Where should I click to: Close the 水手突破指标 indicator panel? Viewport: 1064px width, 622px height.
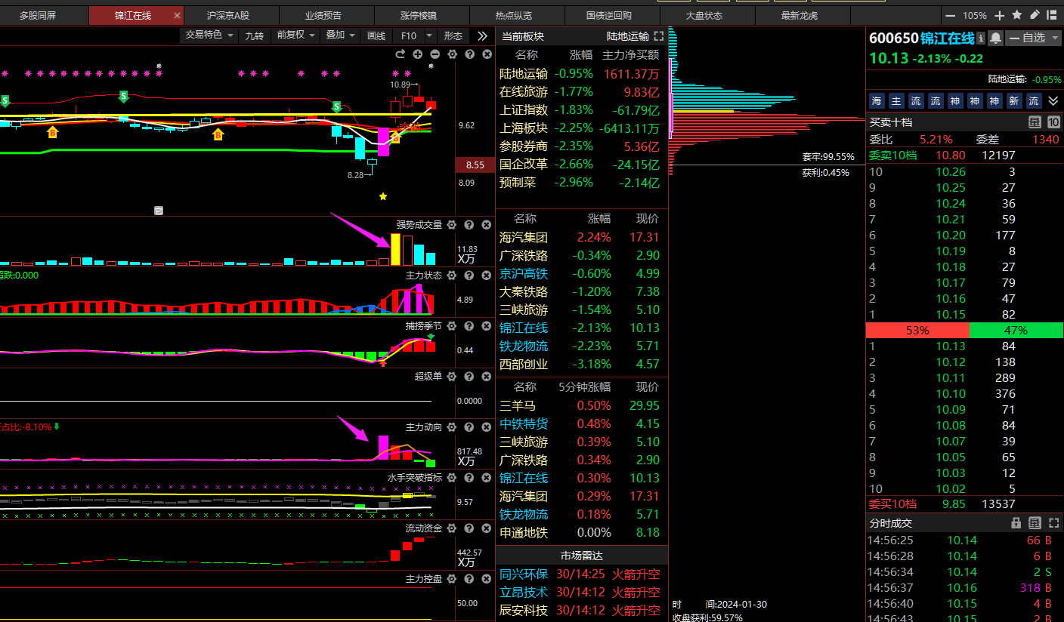point(487,478)
